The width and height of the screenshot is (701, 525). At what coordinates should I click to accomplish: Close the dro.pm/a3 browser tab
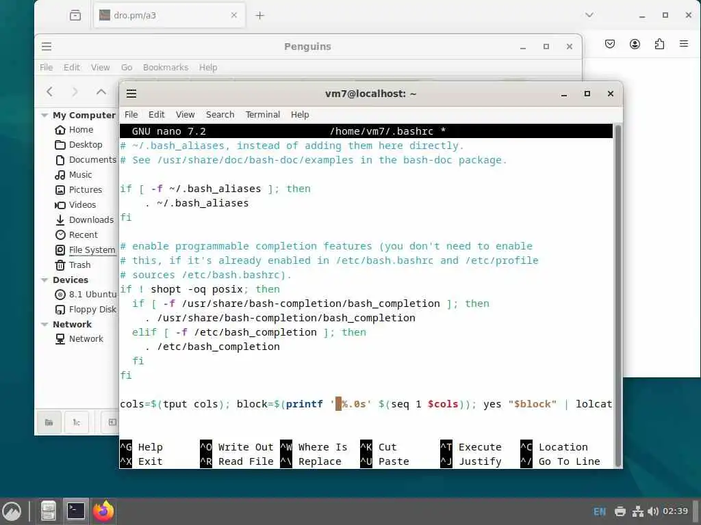234,15
